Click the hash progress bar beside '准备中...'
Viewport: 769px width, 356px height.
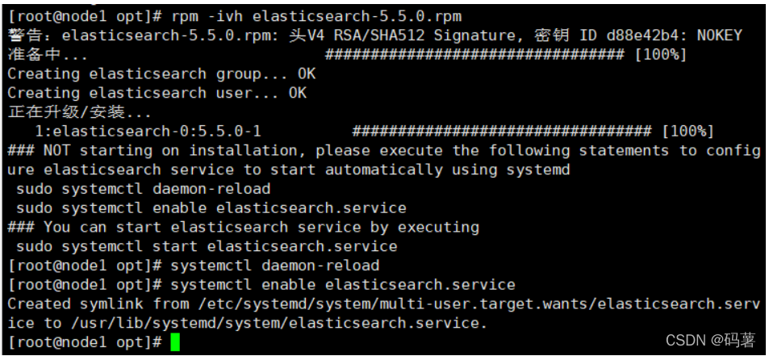click(x=474, y=55)
